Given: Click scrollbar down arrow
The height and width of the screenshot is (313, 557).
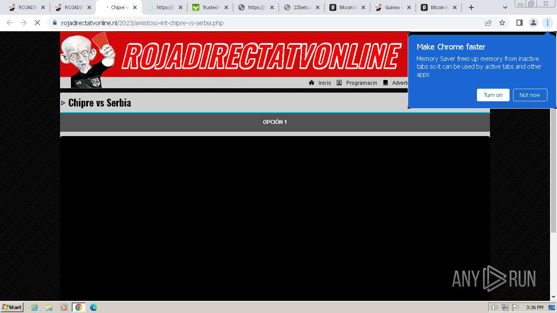Looking at the screenshot, I should point(554,297).
